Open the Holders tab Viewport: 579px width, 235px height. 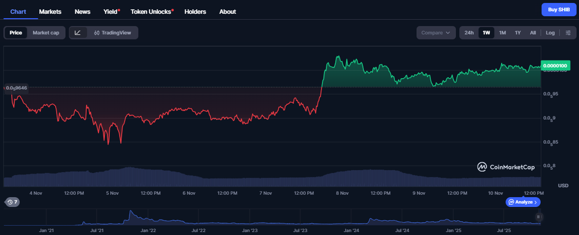click(x=195, y=11)
